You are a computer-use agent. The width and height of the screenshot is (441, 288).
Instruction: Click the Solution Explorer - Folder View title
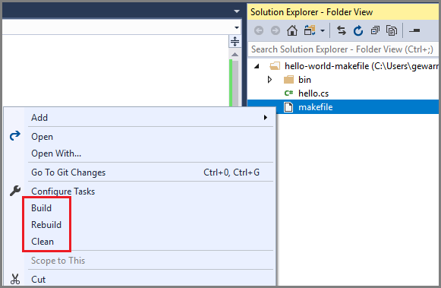pos(312,12)
